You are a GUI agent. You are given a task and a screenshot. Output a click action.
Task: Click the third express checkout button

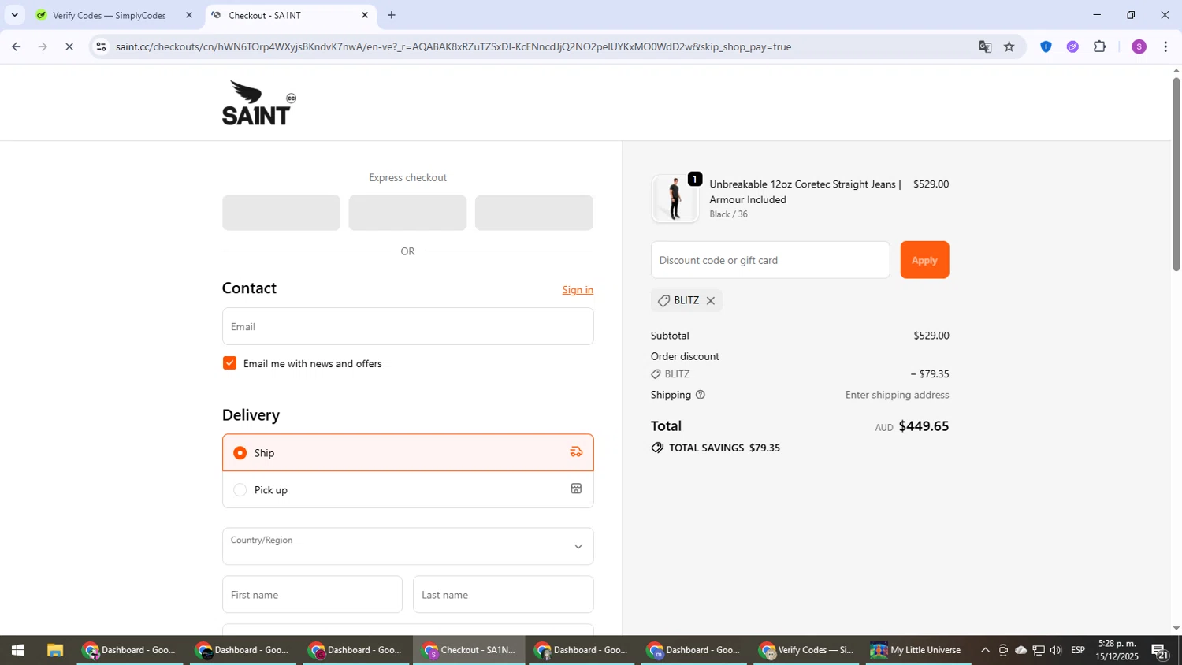(533, 213)
